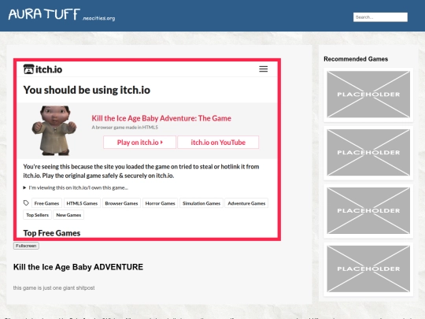Select the Free Games tag
425x319 pixels.
coord(46,203)
